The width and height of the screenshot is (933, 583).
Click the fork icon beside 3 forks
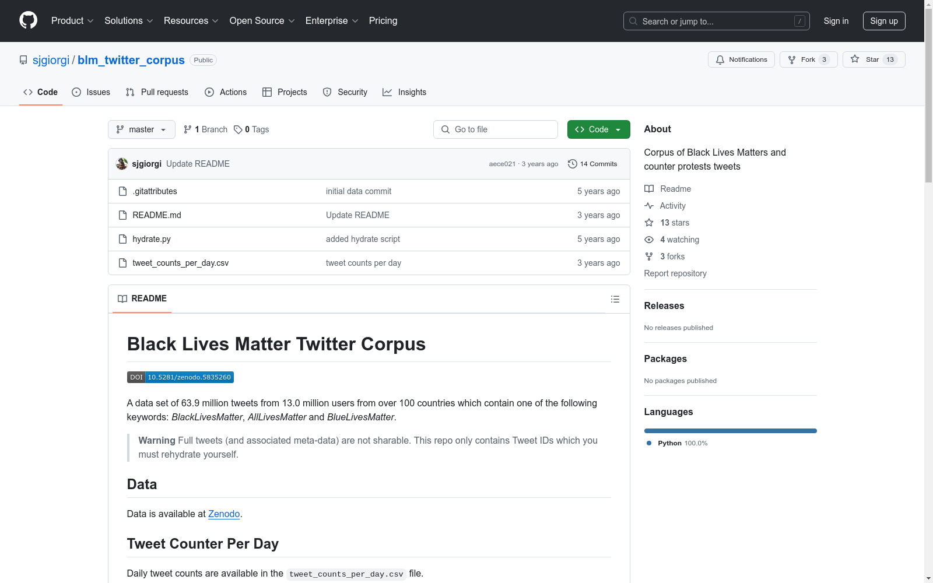coord(649,257)
